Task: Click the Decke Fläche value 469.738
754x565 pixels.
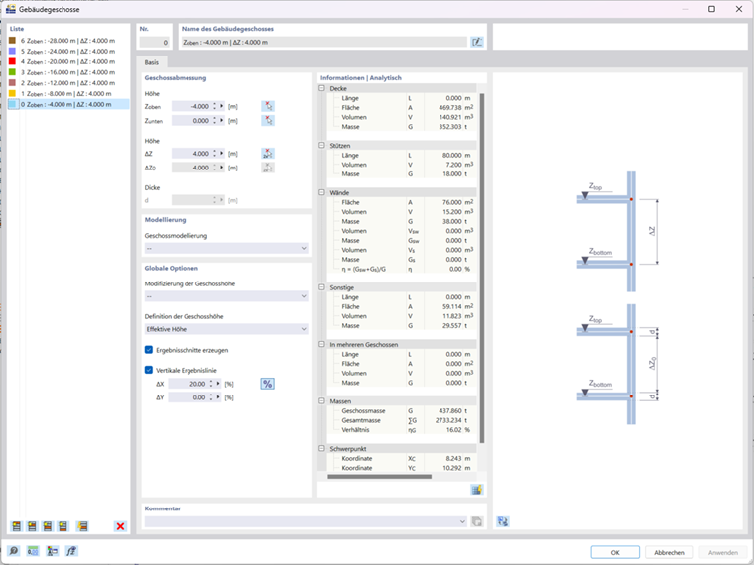Action: tap(450, 108)
